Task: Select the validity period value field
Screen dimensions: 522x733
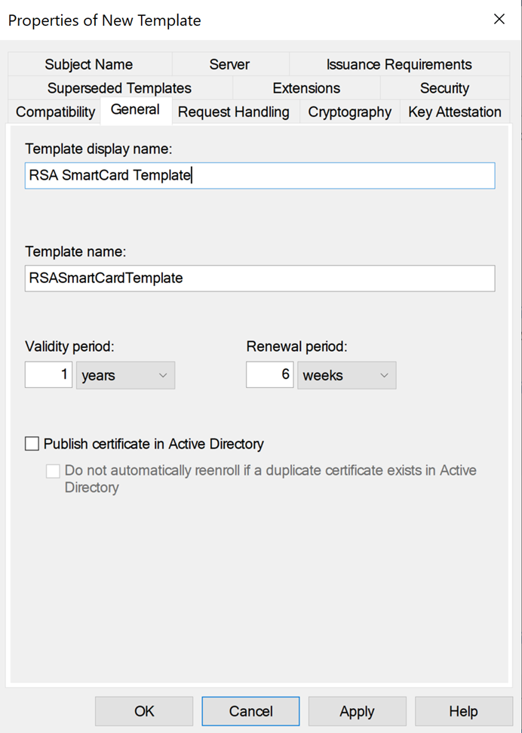Action: [x=48, y=374]
